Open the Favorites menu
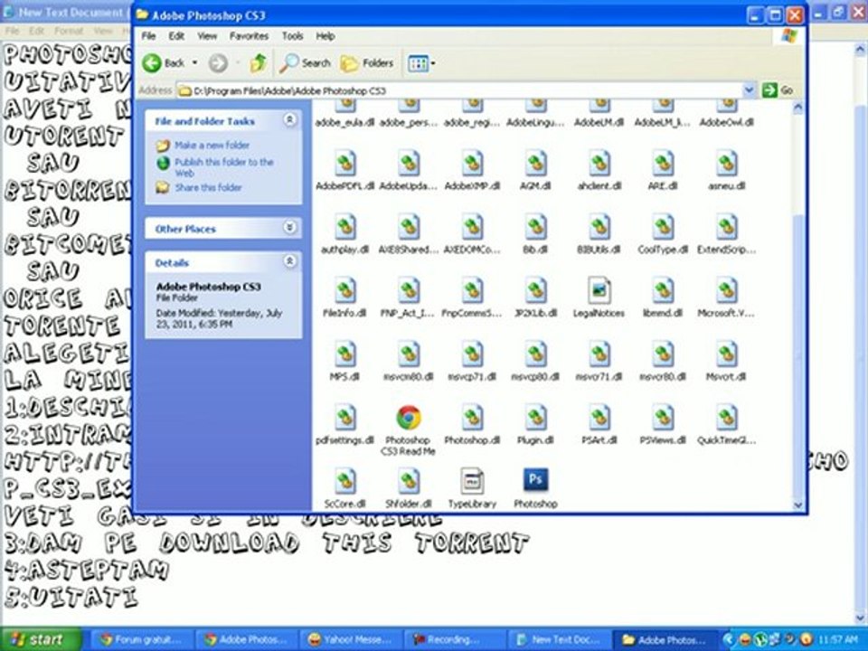868x651 pixels. point(250,36)
